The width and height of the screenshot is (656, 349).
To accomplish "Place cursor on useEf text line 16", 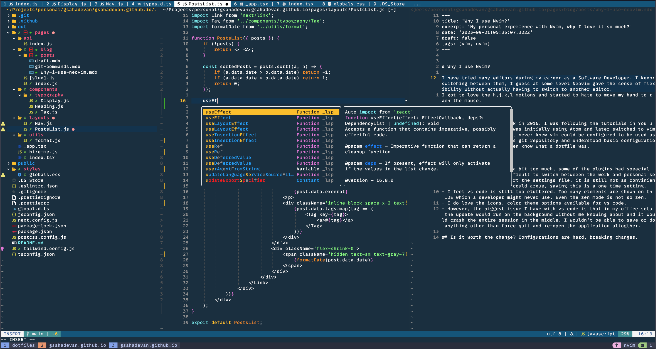I will (x=210, y=101).
